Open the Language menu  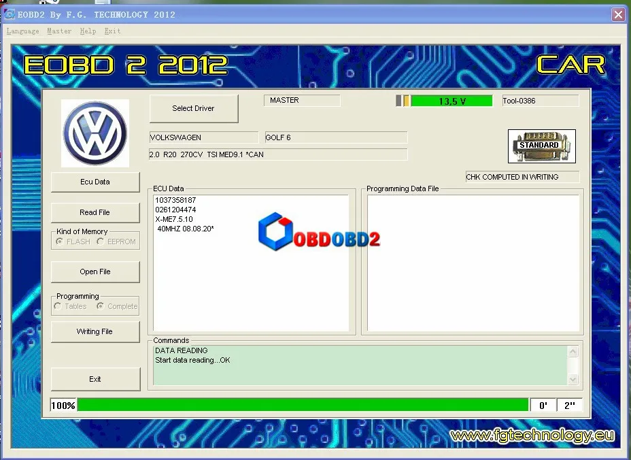[23, 31]
